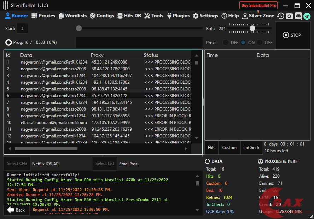Click the Back arrow button

(x=16, y=210)
